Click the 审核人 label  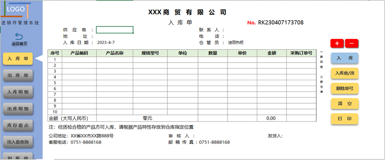pos(182,136)
